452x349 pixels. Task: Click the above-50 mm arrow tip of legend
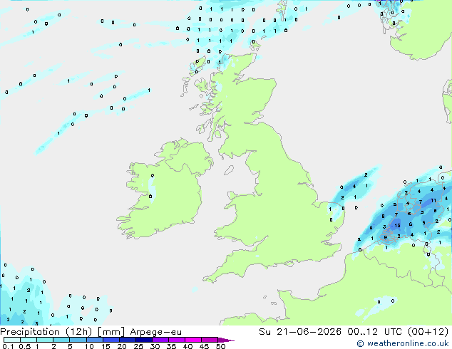226,340
